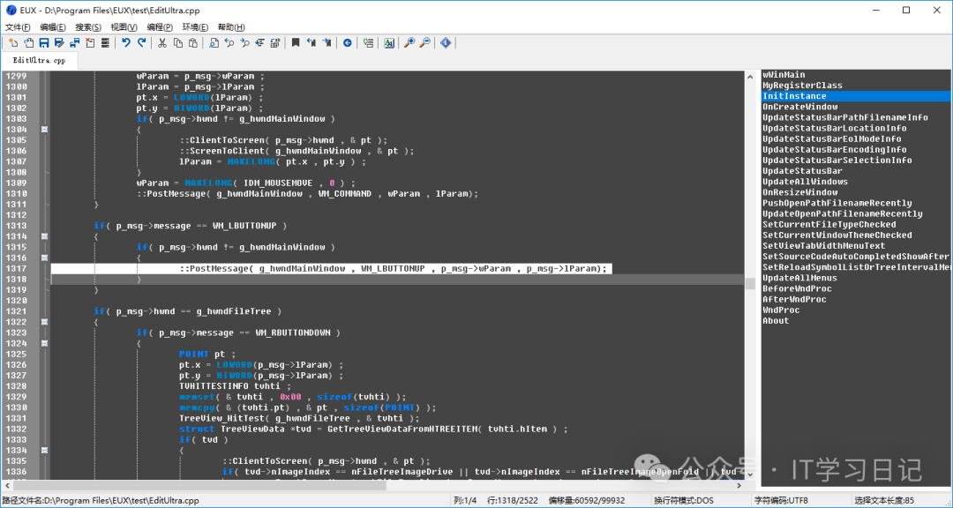
Task: Jump to OnCreateWindow in the function list
Action: [x=799, y=107]
